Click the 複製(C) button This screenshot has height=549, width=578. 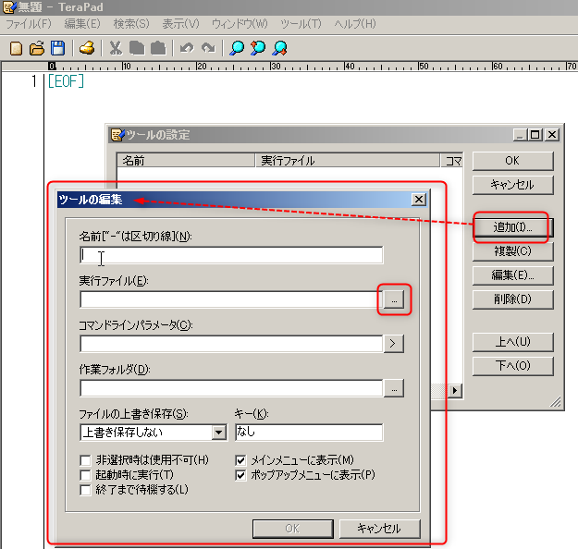(x=512, y=251)
